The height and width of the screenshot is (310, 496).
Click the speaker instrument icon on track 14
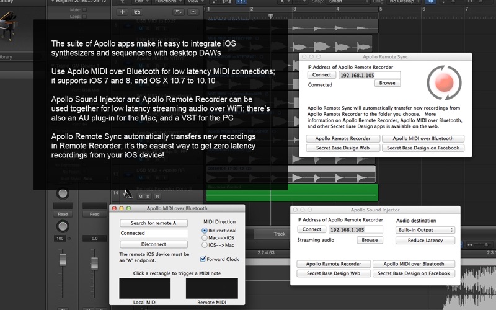coord(128,193)
